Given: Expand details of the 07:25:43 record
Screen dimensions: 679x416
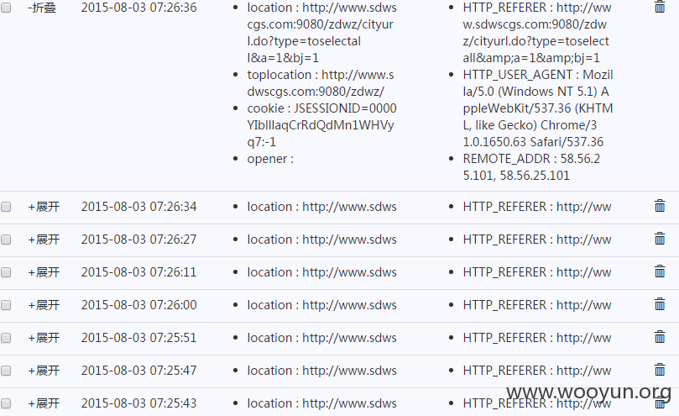Looking at the screenshot, I should coord(44,403).
